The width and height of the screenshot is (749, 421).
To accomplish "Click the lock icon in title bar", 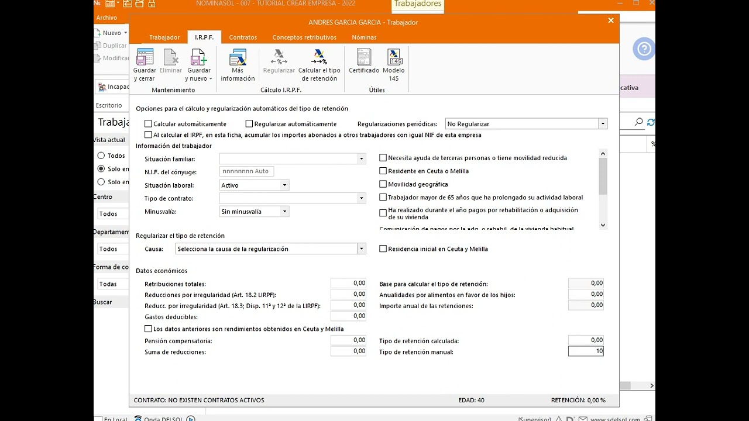I will click(152, 4).
